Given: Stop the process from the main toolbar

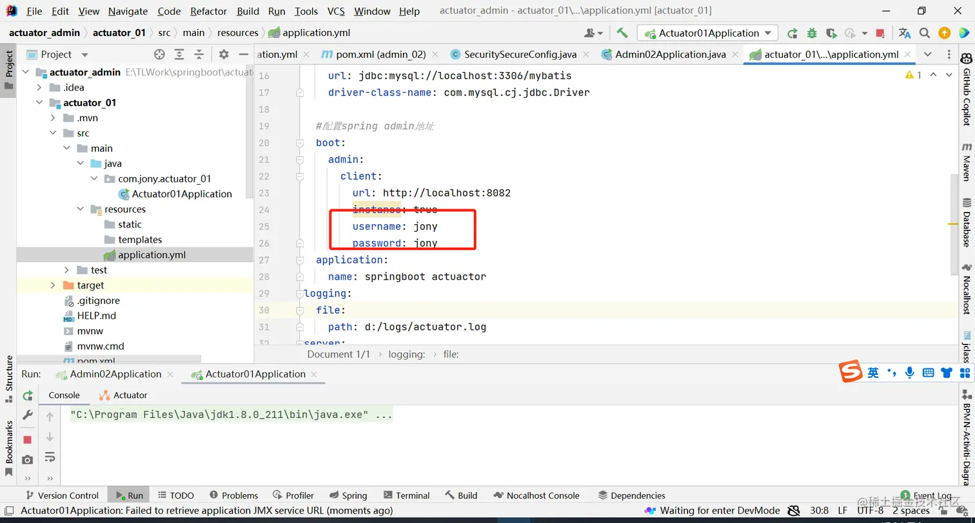Looking at the screenshot, I should [880, 33].
